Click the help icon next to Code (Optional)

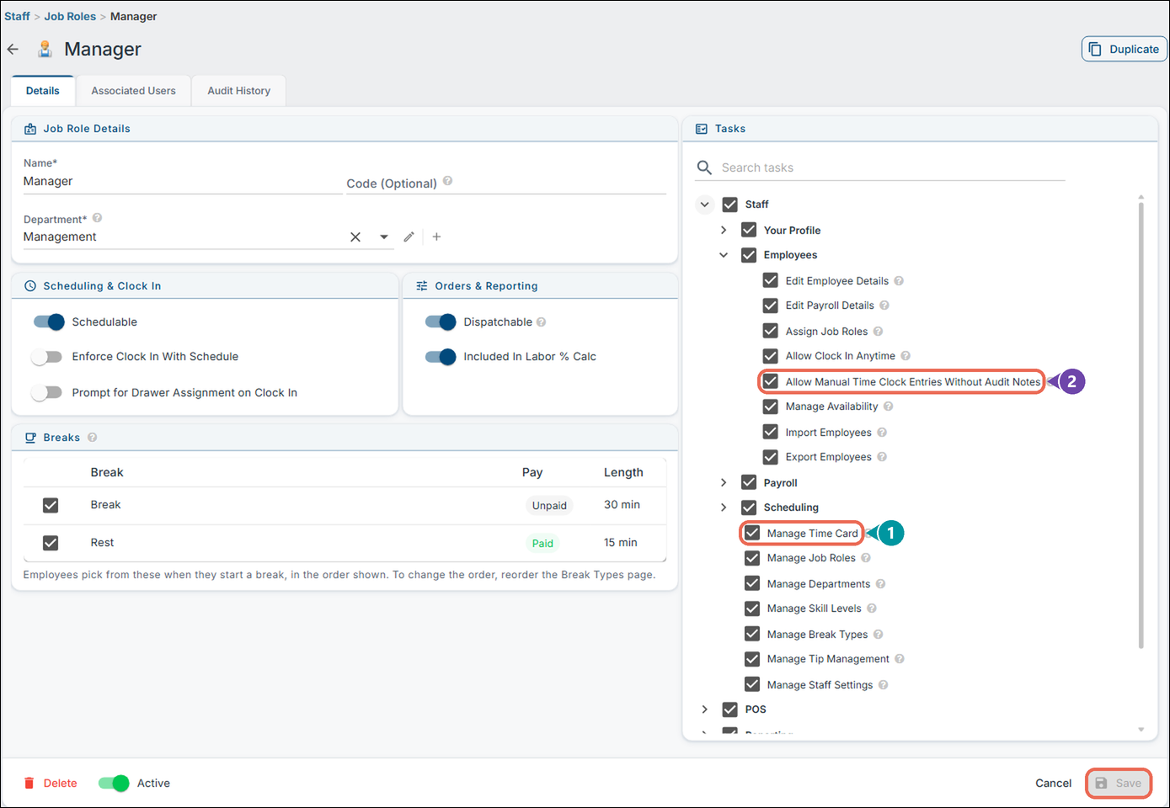(447, 181)
